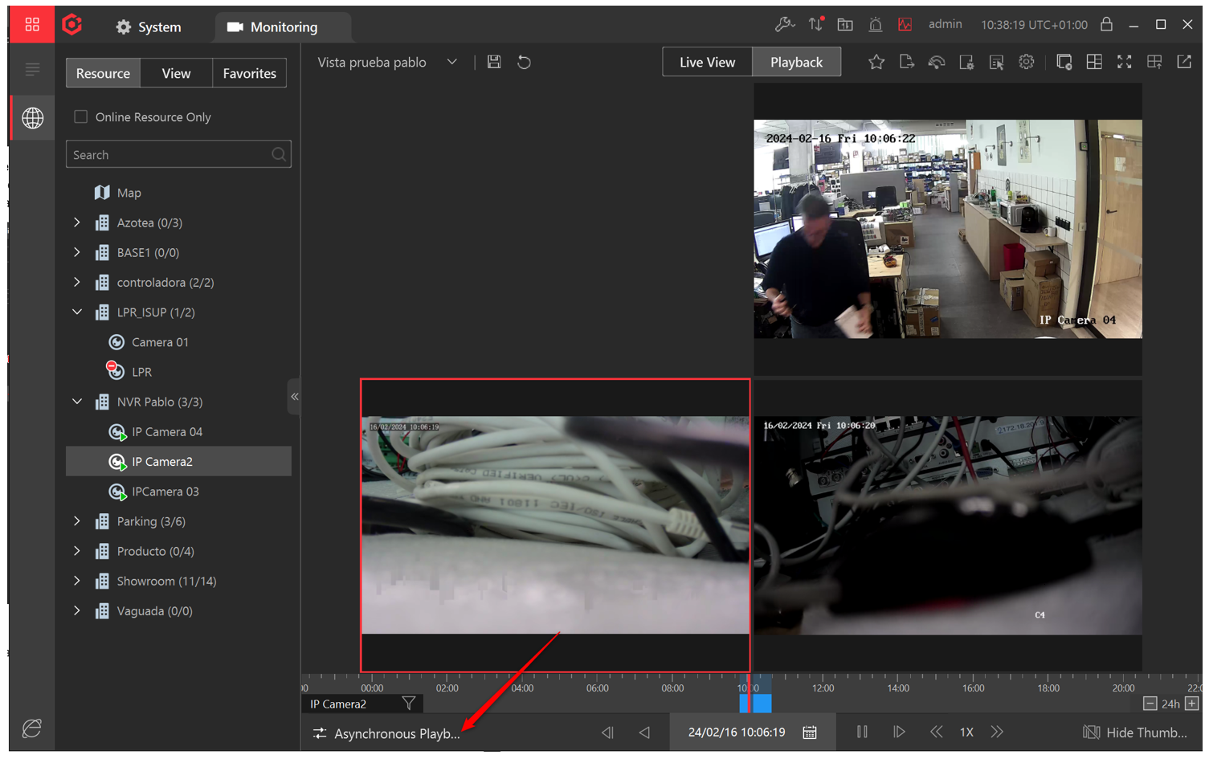Open the favorites star icon in toolbar

[x=876, y=62]
